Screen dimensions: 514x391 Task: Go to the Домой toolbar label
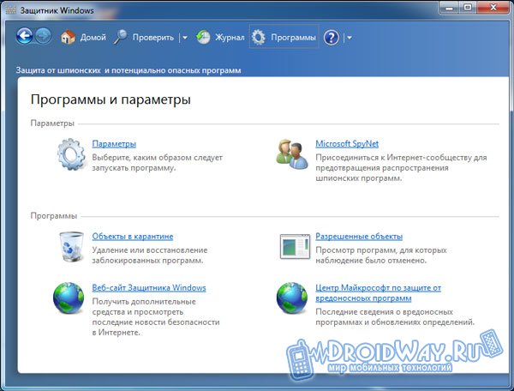93,38
